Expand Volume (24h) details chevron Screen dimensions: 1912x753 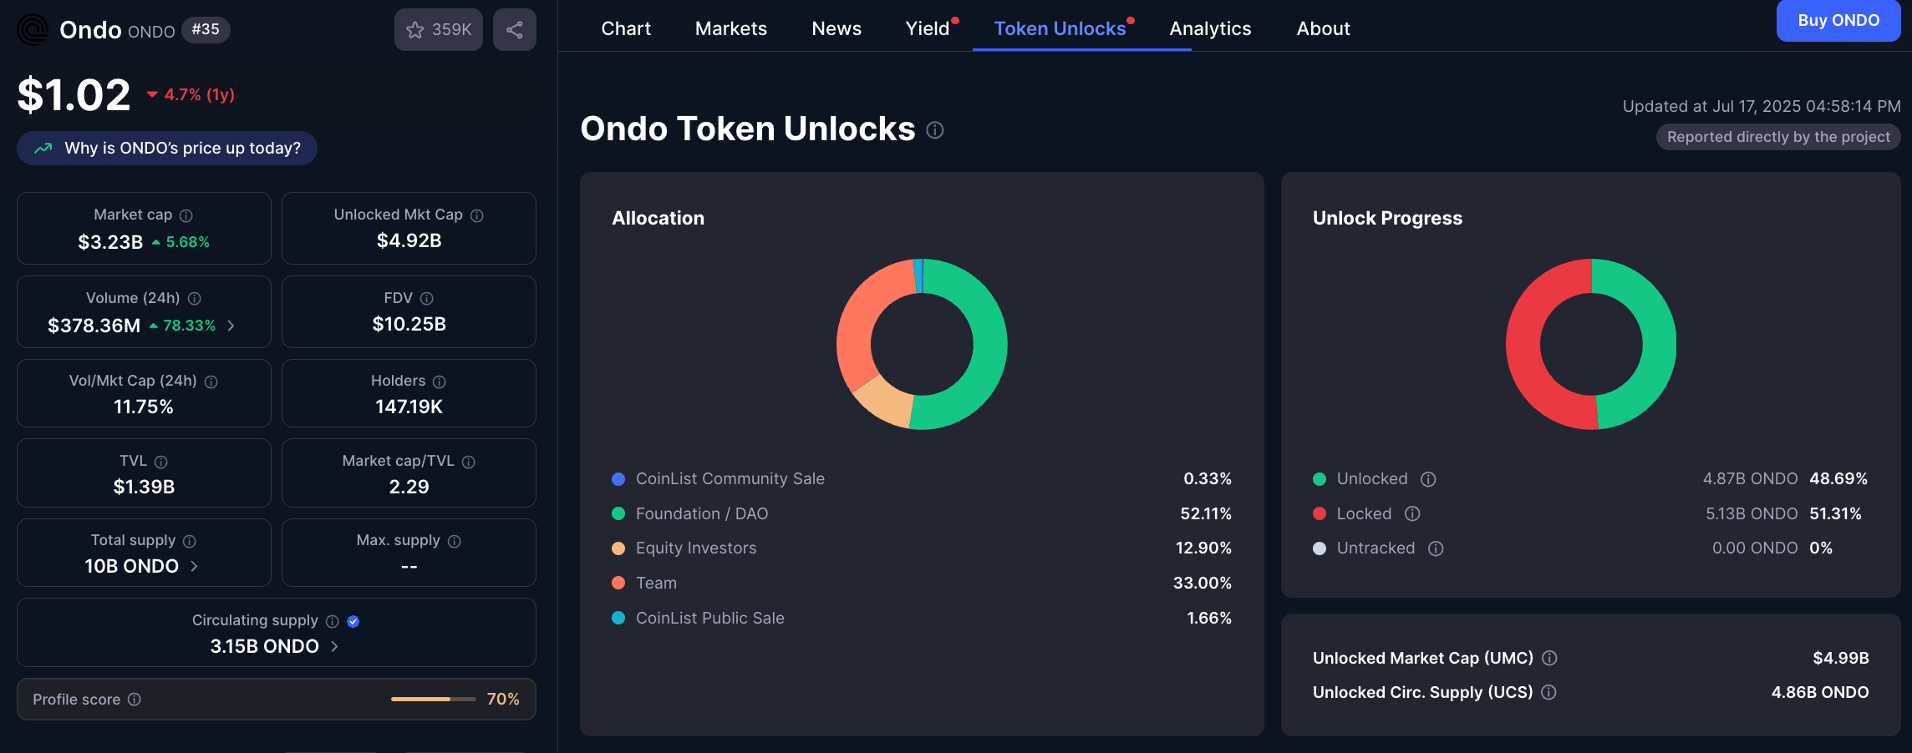point(231,326)
